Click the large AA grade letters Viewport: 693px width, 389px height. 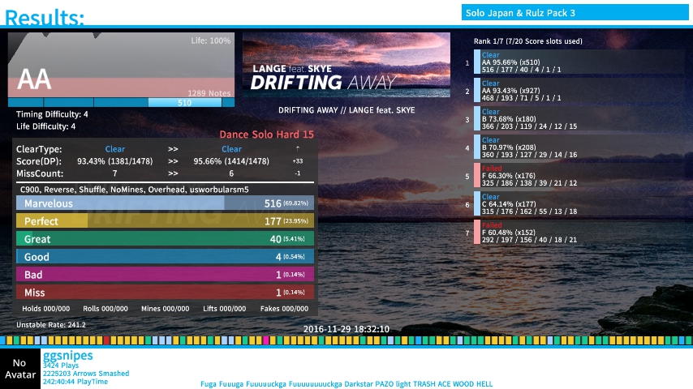click(34, 79)
